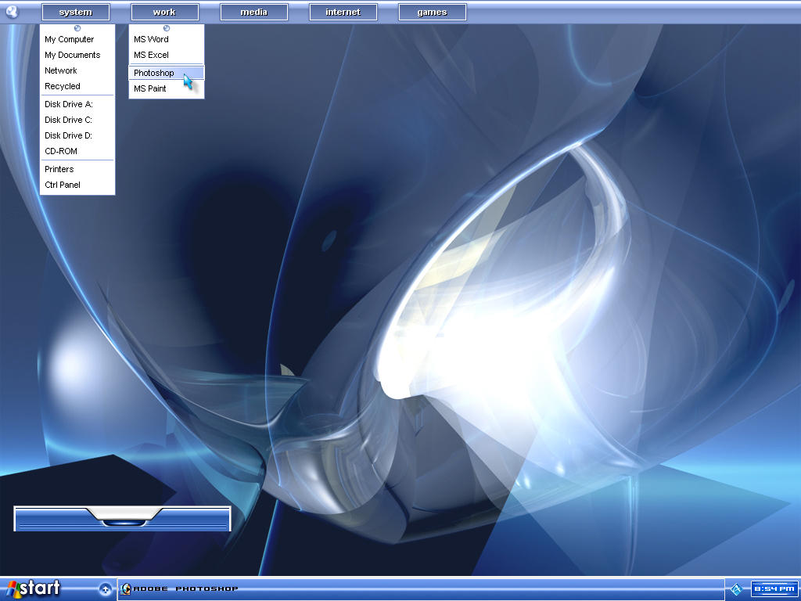The image size is (801, 601).
Task: Click the pin dot atop the work dropdown
Action: (x=166, y=28)
